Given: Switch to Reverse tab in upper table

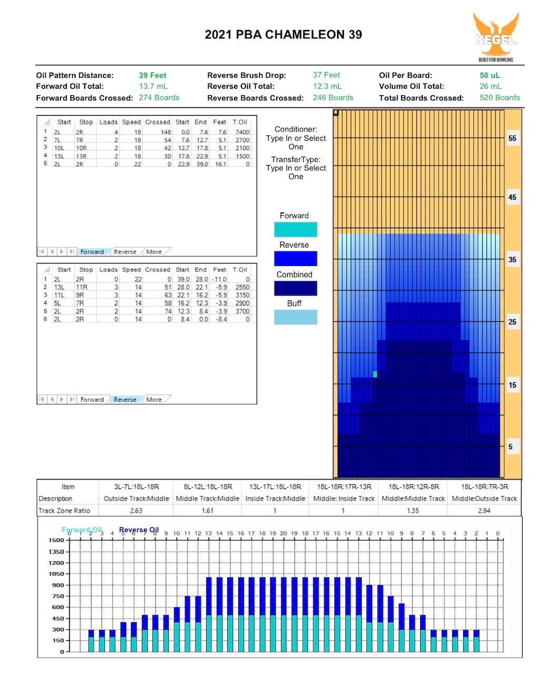Looking at the screenshot, I should [125, 252].
